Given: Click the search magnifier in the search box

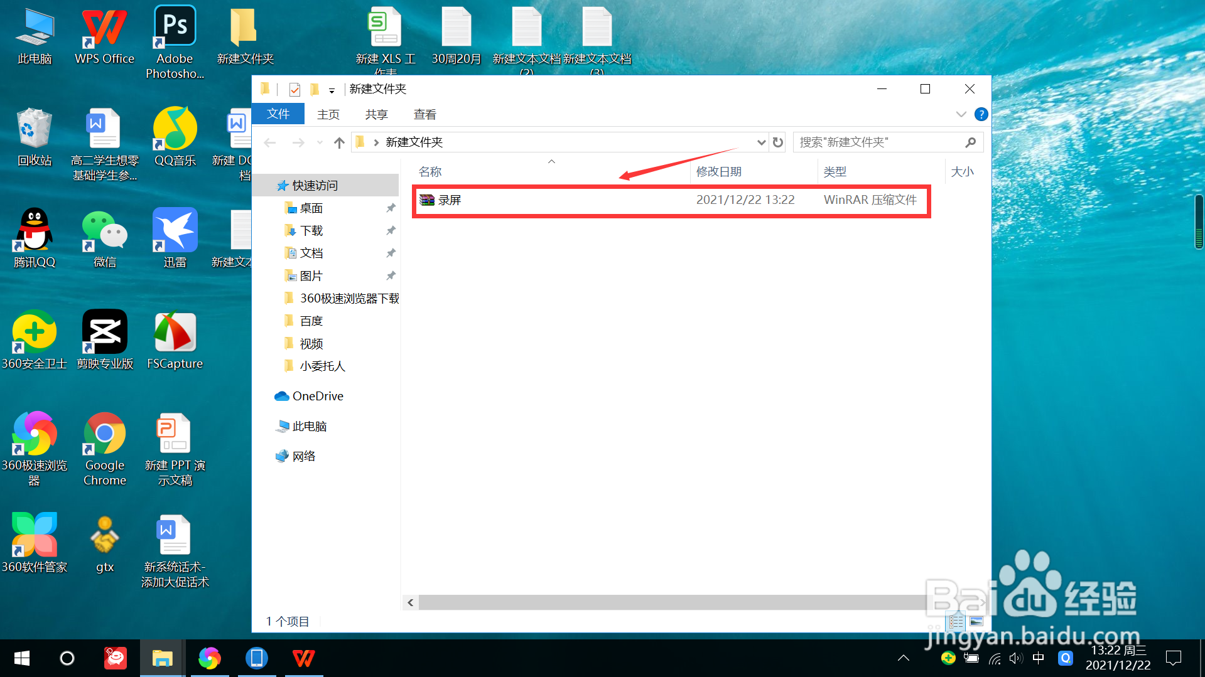Looking at the screenshot, I should tap(970, 142).
